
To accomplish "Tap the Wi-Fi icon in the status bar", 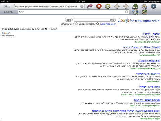I will pos(8,1).
